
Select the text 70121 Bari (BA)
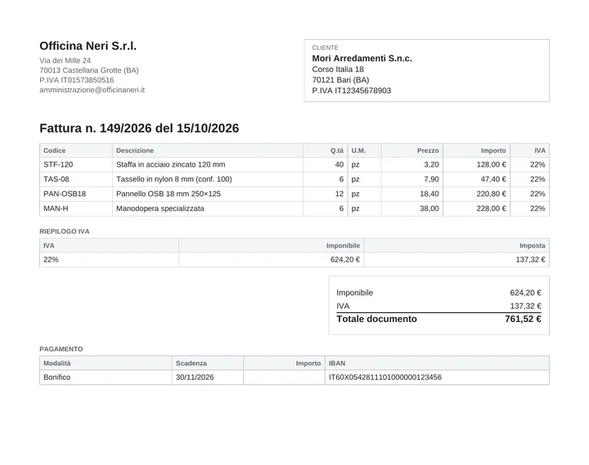(x=340, y=80)
